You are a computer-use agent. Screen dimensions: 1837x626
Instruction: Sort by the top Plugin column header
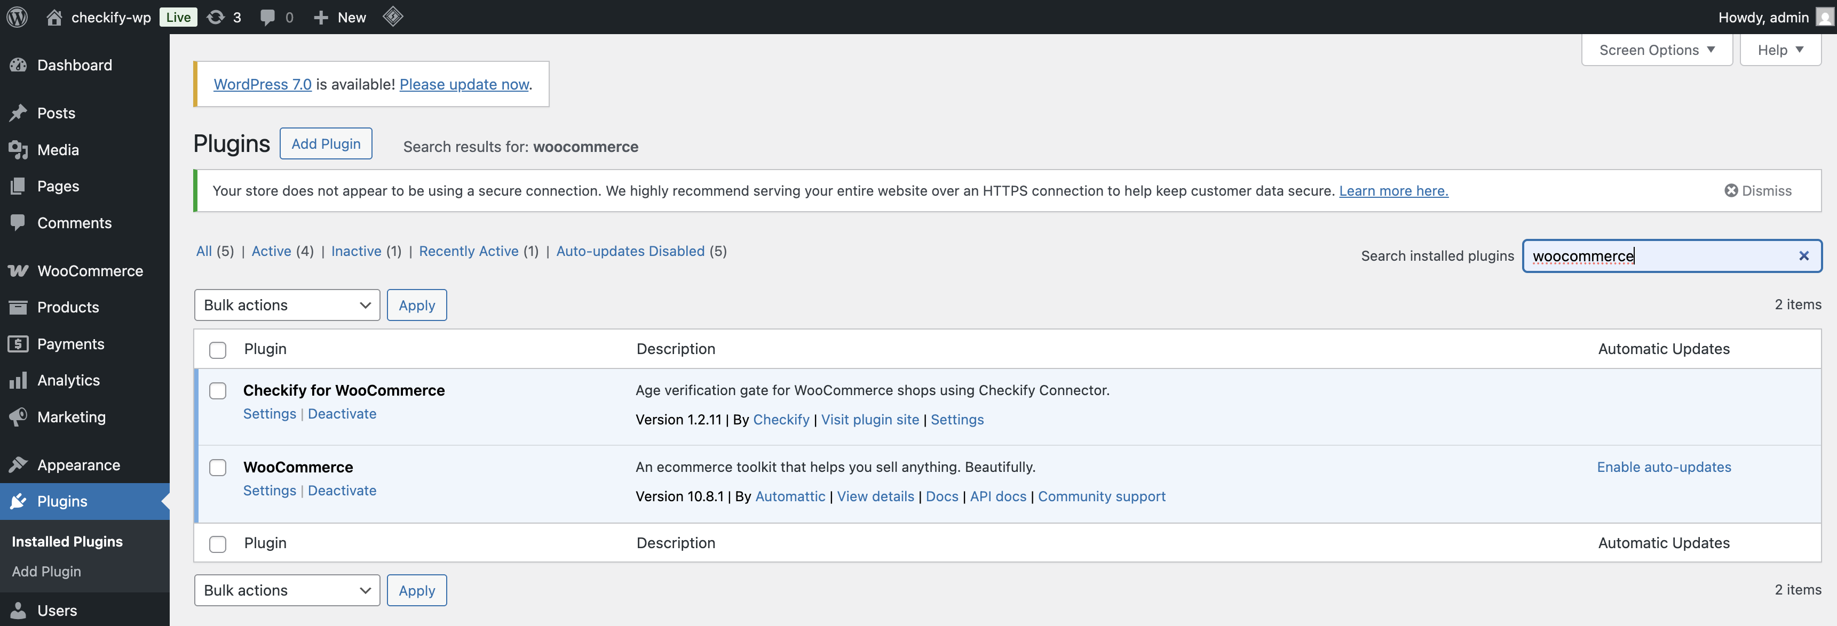pos(265,349)
